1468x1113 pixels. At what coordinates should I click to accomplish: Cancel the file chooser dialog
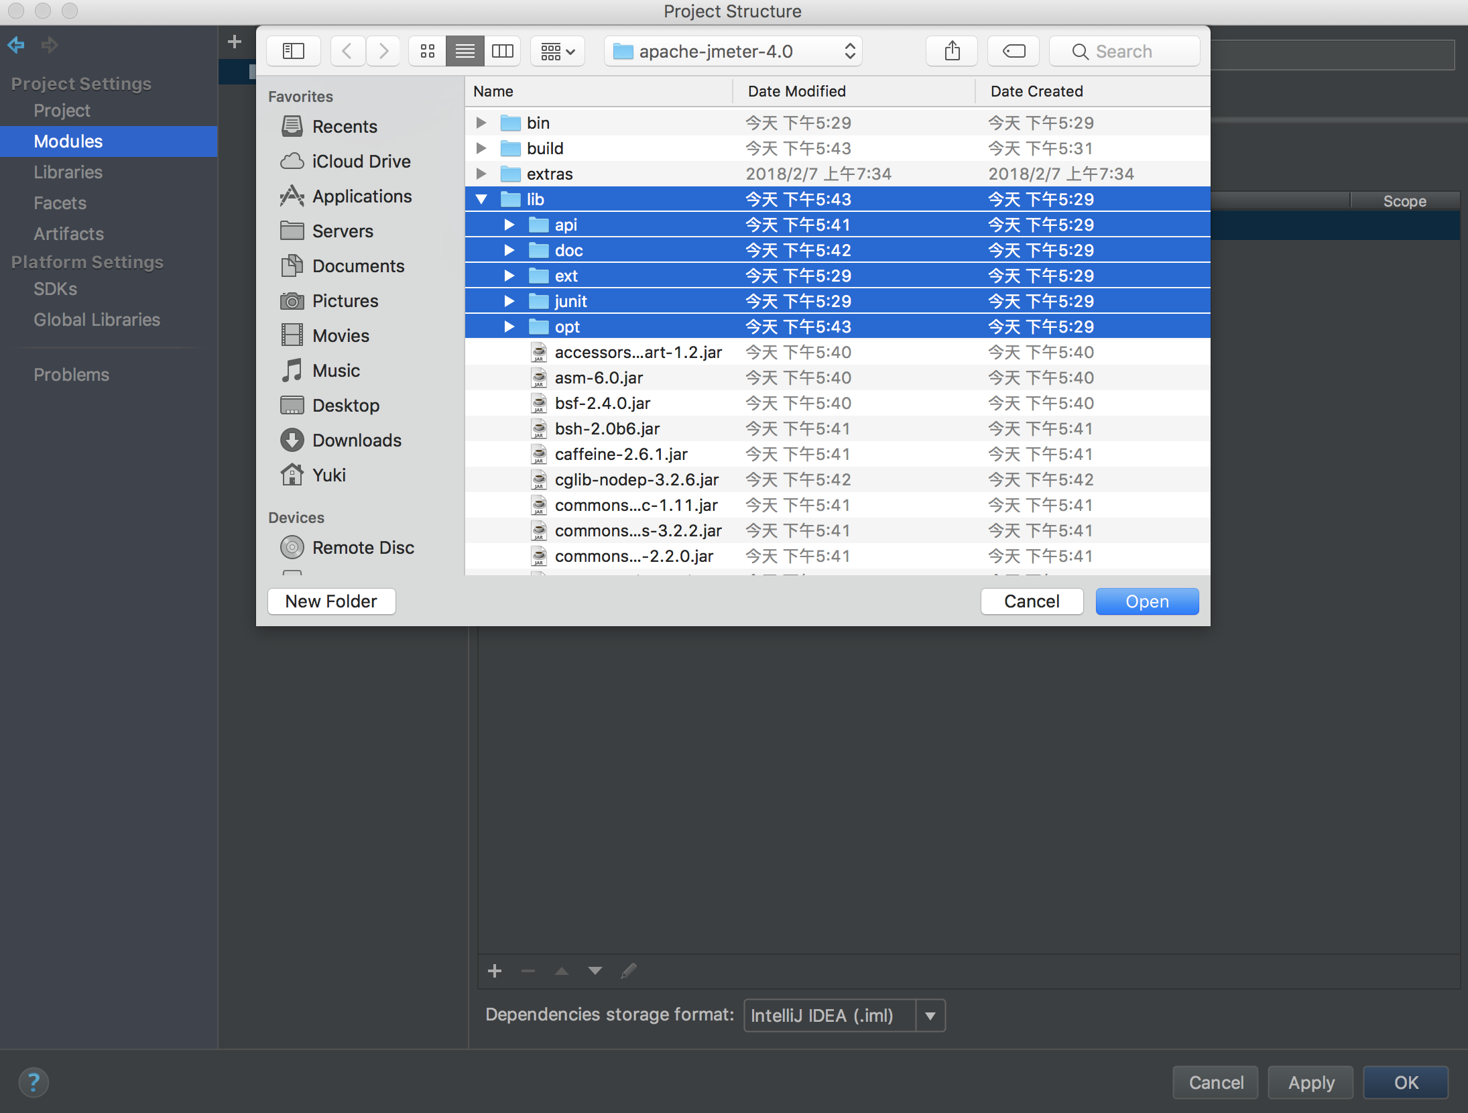coord(1032,601)
